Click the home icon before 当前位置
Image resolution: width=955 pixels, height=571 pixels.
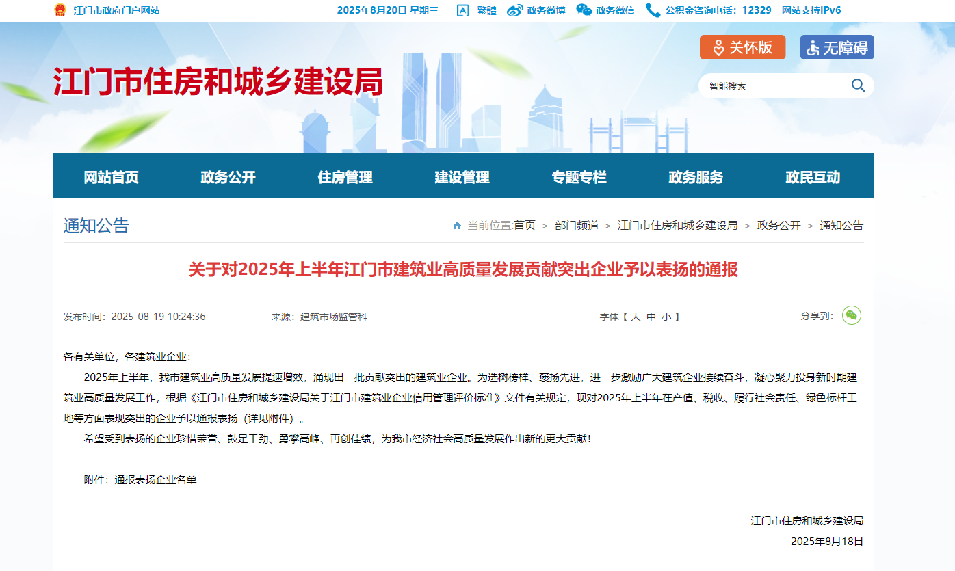(x=457, y=226)
